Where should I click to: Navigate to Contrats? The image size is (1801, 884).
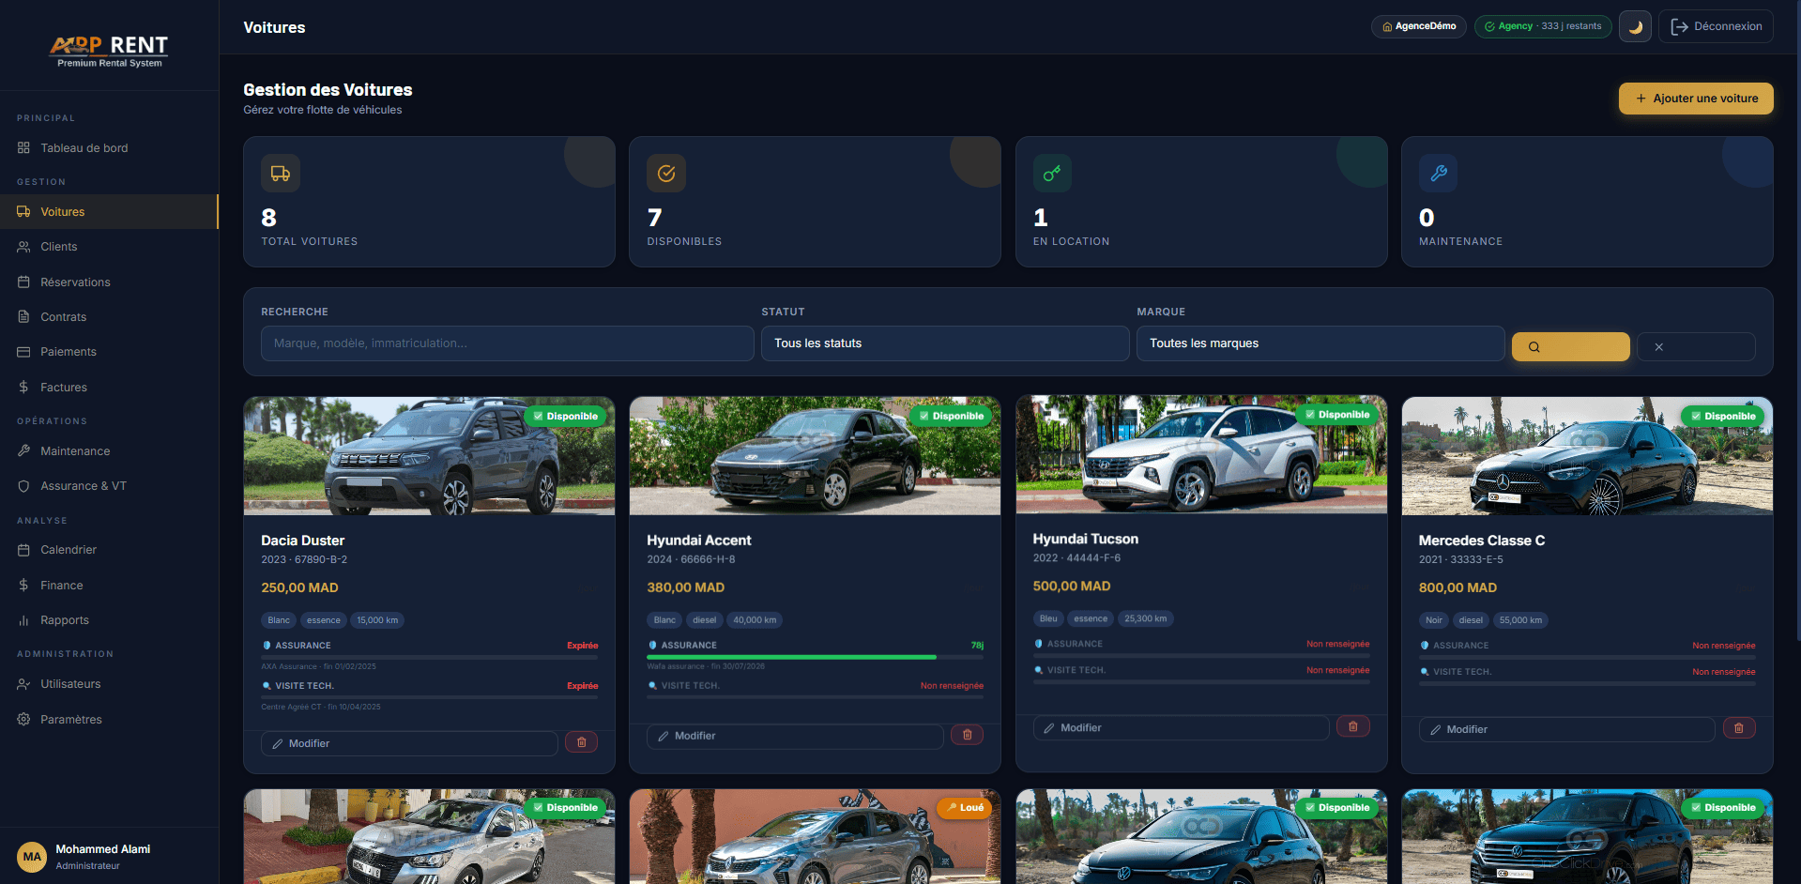tap(109, 317)
